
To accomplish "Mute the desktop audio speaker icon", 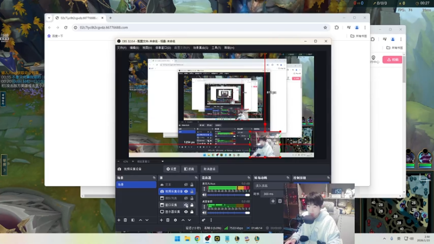I will pos(205,213).
